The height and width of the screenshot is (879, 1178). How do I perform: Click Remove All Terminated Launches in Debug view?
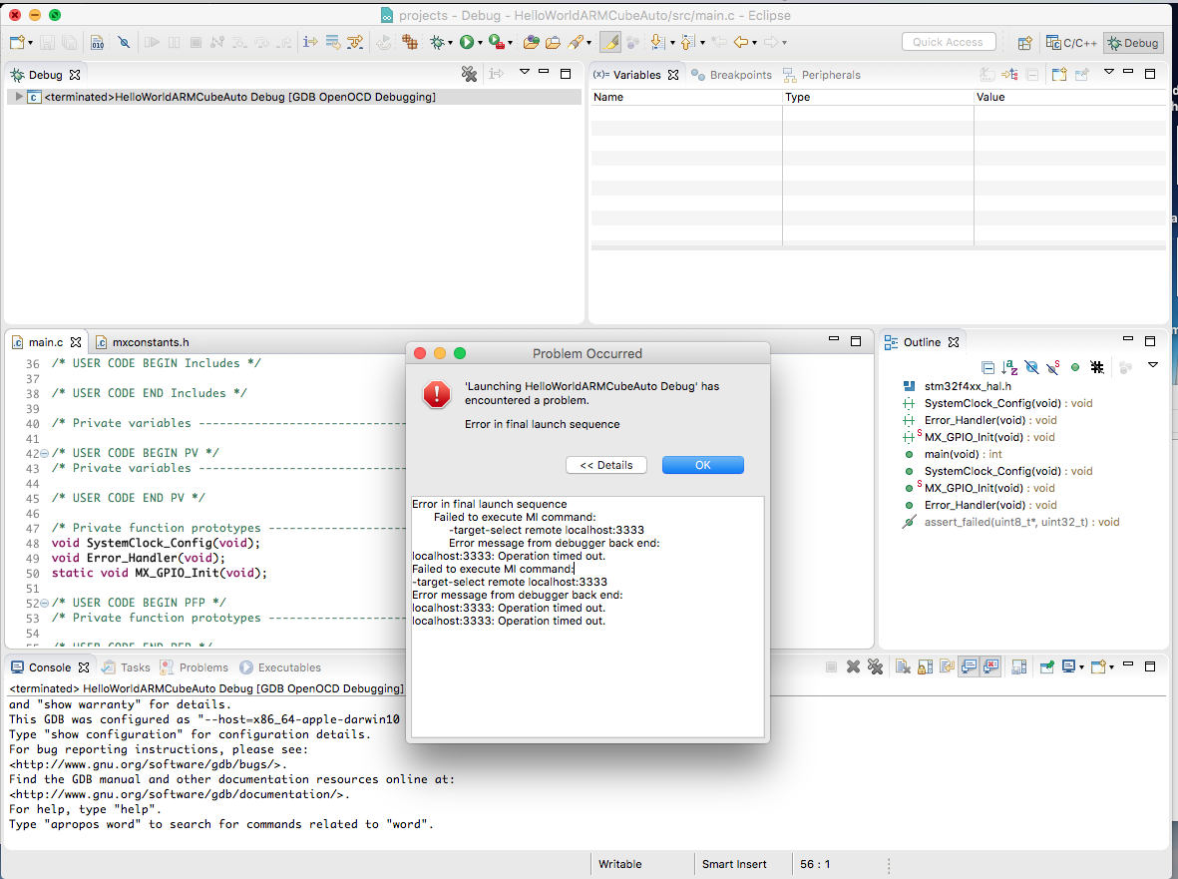[x=469, y=74]
